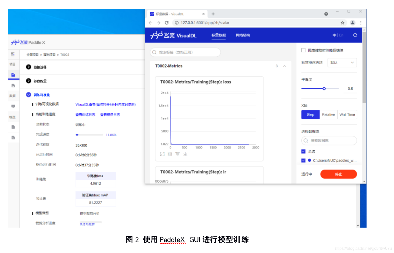Select the Wall Time X-axis option
The height and width of the screenshot is (253, 394).
(347, 115)
